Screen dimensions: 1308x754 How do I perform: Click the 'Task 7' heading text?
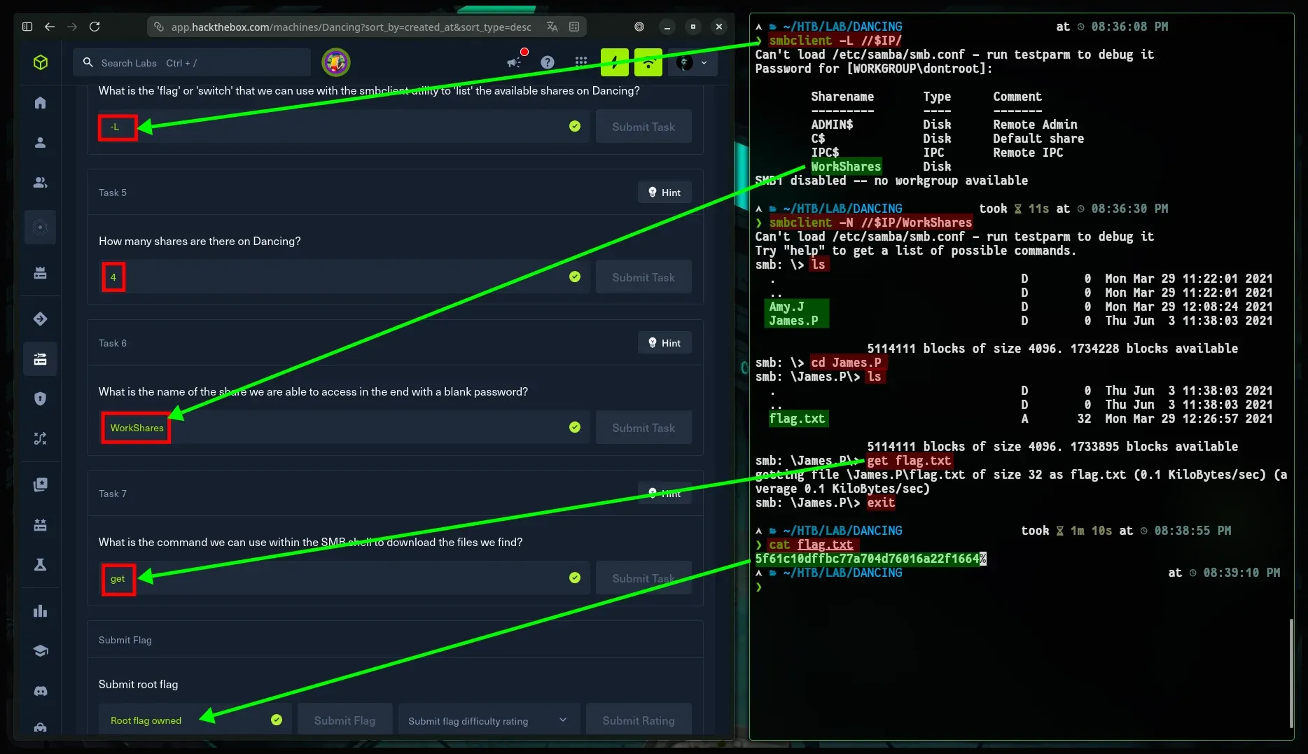point(113,494)
